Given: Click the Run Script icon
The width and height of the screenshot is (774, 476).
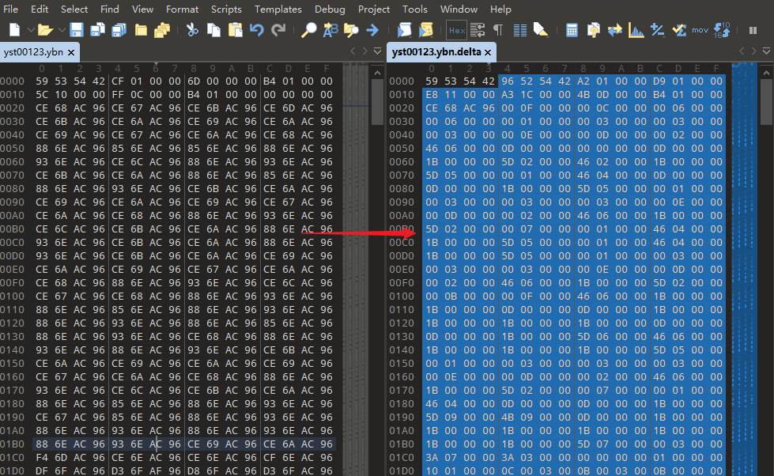Looking at the screenshot, I should 404,30.
